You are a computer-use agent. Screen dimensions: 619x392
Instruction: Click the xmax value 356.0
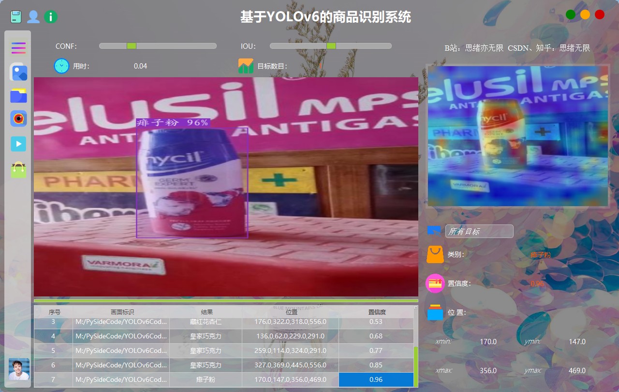488,371
